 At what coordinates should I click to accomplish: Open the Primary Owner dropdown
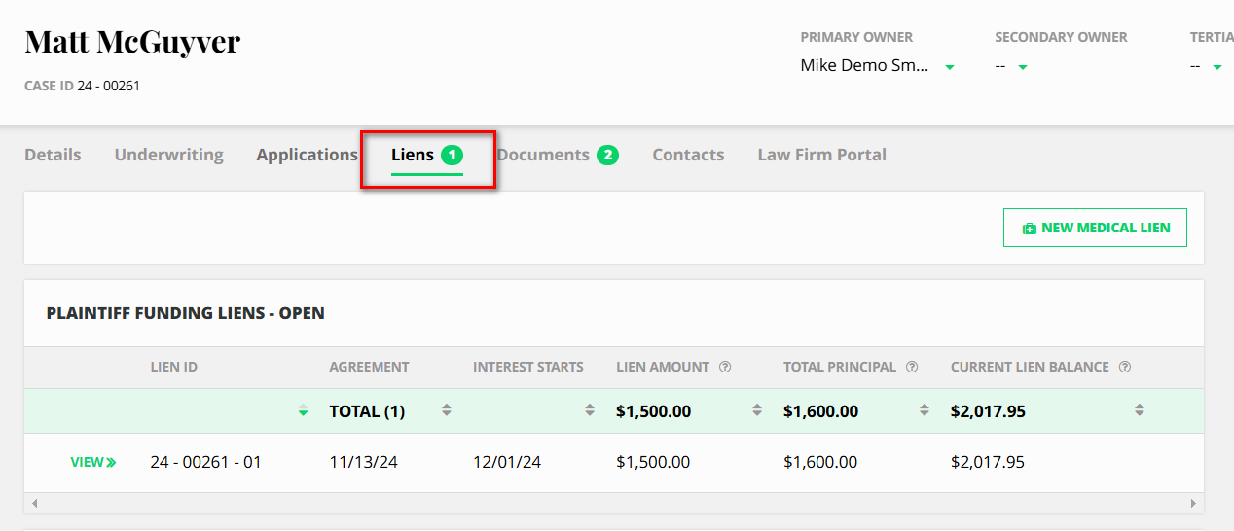950,67
